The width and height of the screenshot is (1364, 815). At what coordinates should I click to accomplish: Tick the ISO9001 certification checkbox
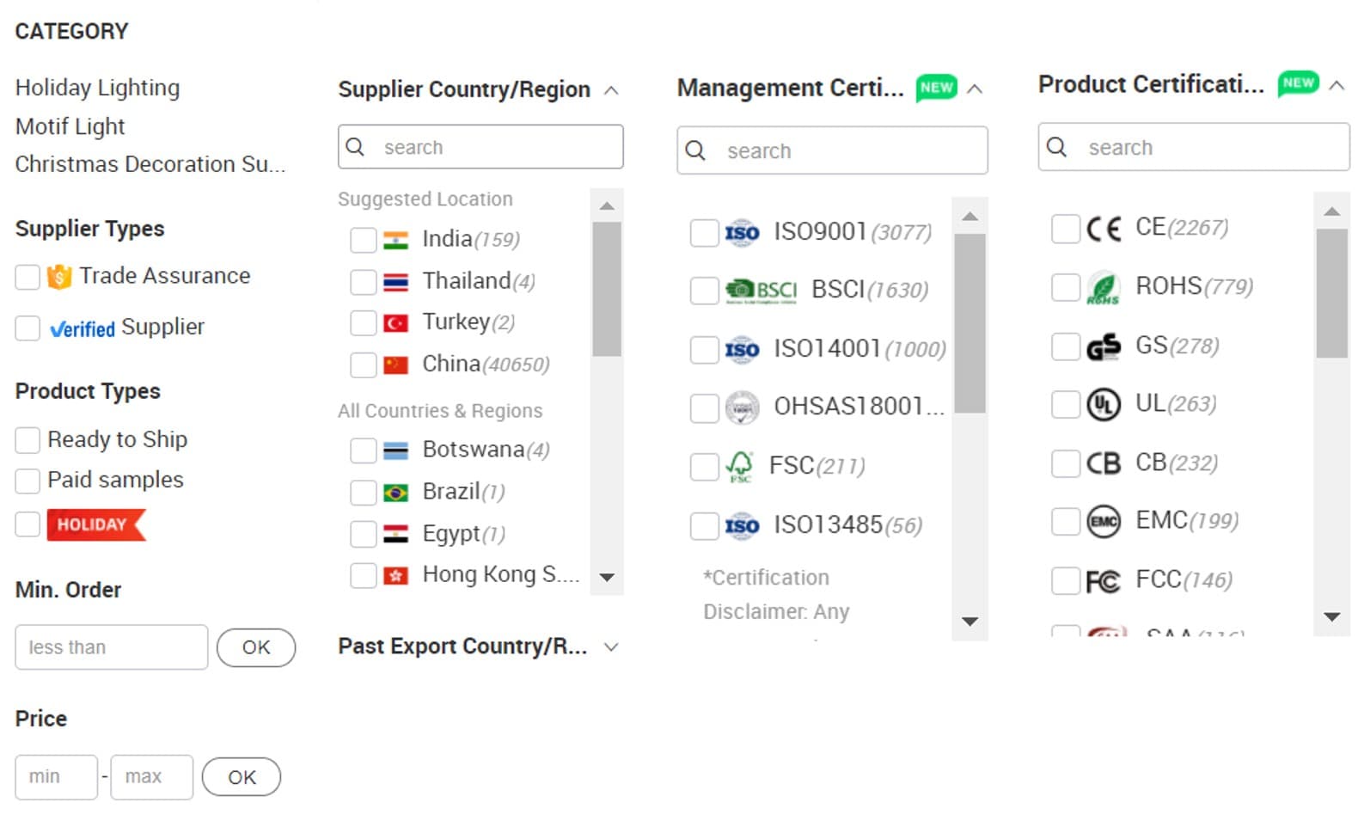pos(704,233)
